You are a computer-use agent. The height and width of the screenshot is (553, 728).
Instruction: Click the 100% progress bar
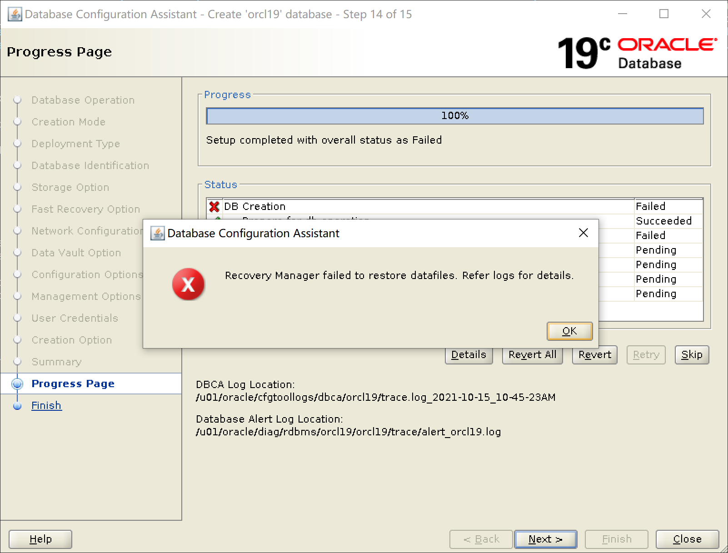[455, 116]
